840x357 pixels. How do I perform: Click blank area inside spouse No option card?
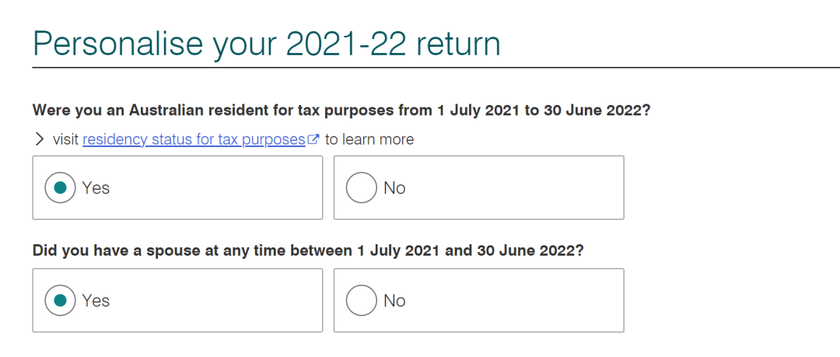coord(514,300)
